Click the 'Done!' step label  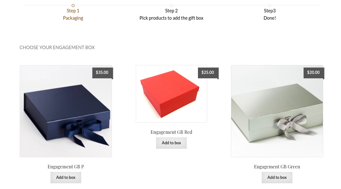[x=270, y=18]
